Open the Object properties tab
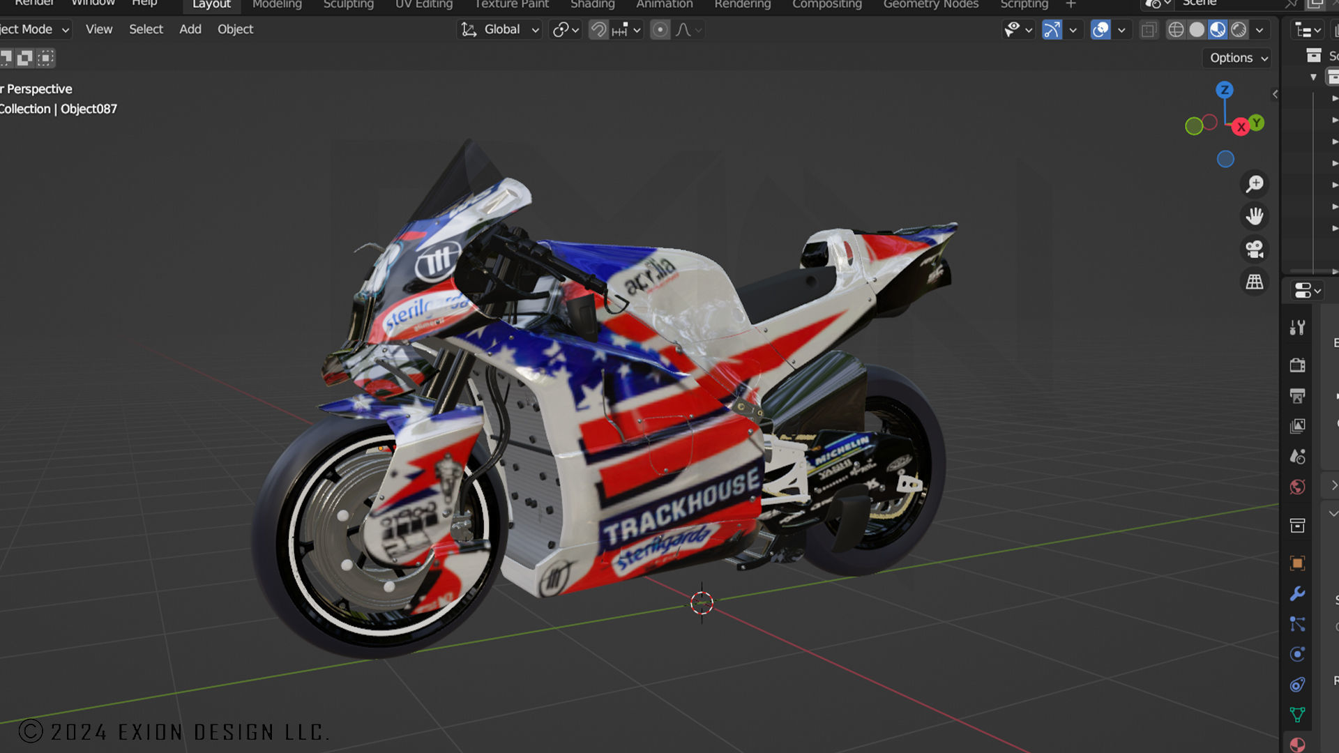1339x753 pixels. pos(1297,563)
